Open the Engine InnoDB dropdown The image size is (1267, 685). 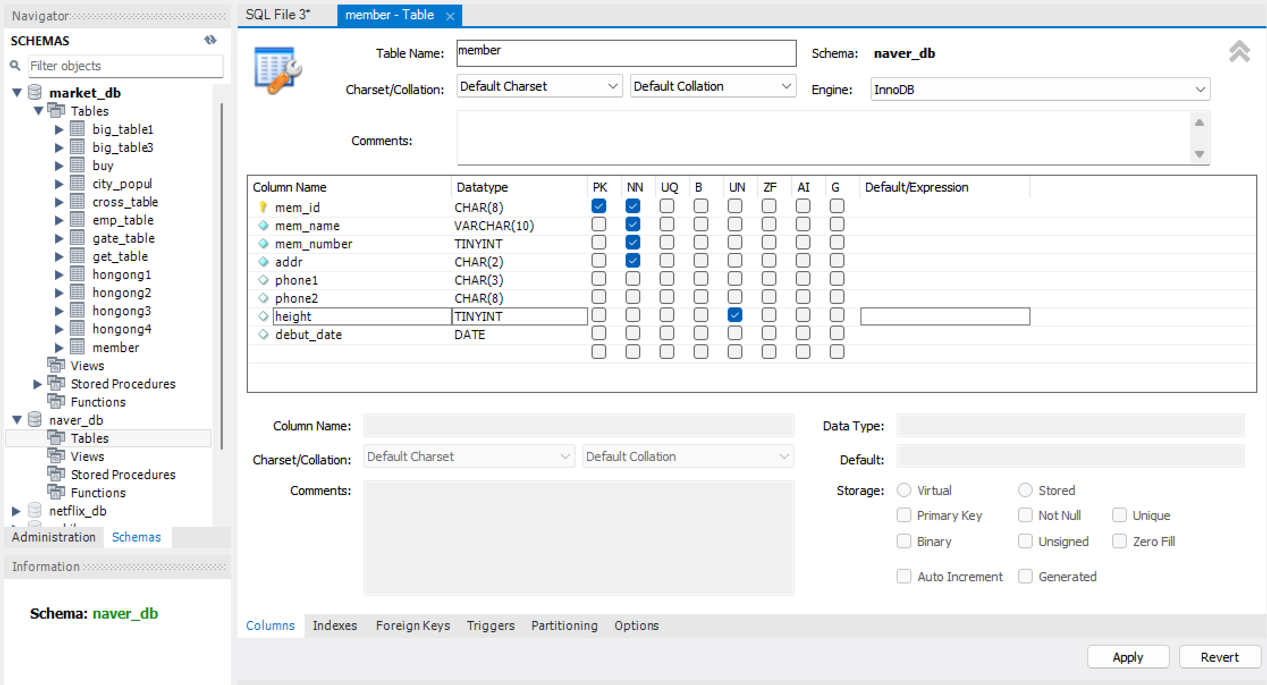1040,90
